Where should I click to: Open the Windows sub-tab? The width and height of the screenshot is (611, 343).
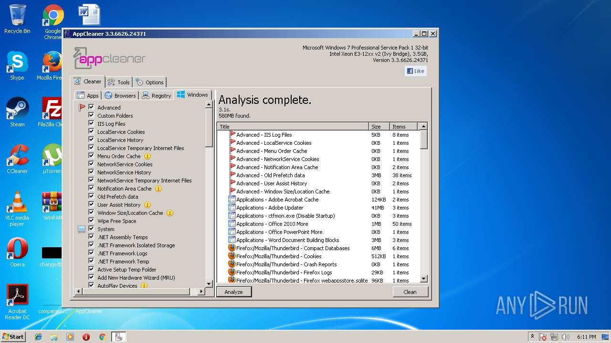point(192,95)
